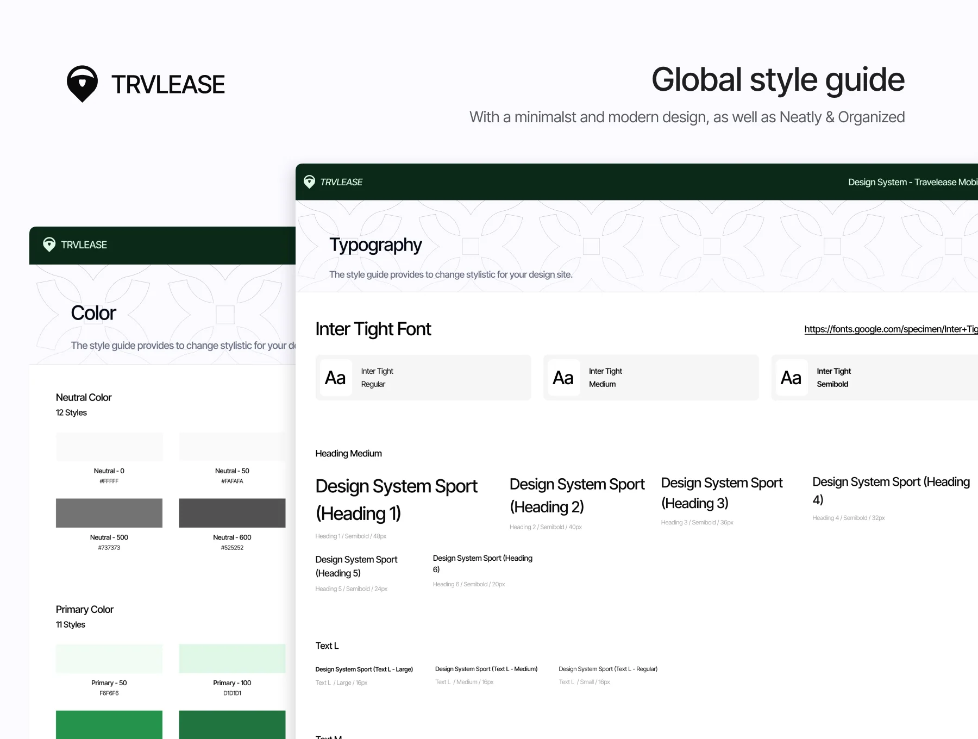This screenshot has height=739, width=978.
Task: Click the large TRVLEASE wordmark text
Action: [168, 85]
